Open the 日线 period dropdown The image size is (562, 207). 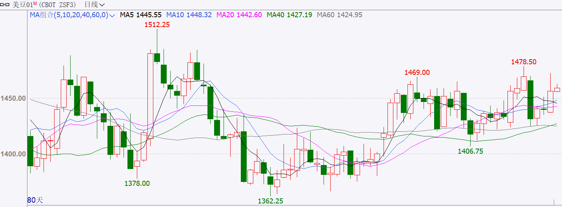(x=95, y=5)
